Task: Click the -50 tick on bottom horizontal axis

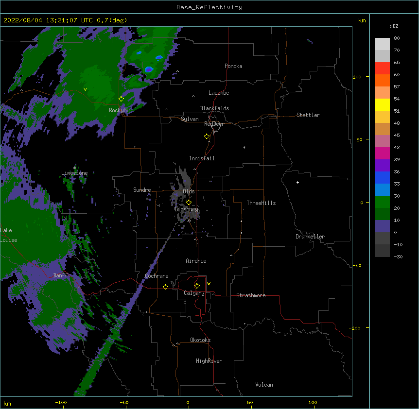Action: coord(124,403)
